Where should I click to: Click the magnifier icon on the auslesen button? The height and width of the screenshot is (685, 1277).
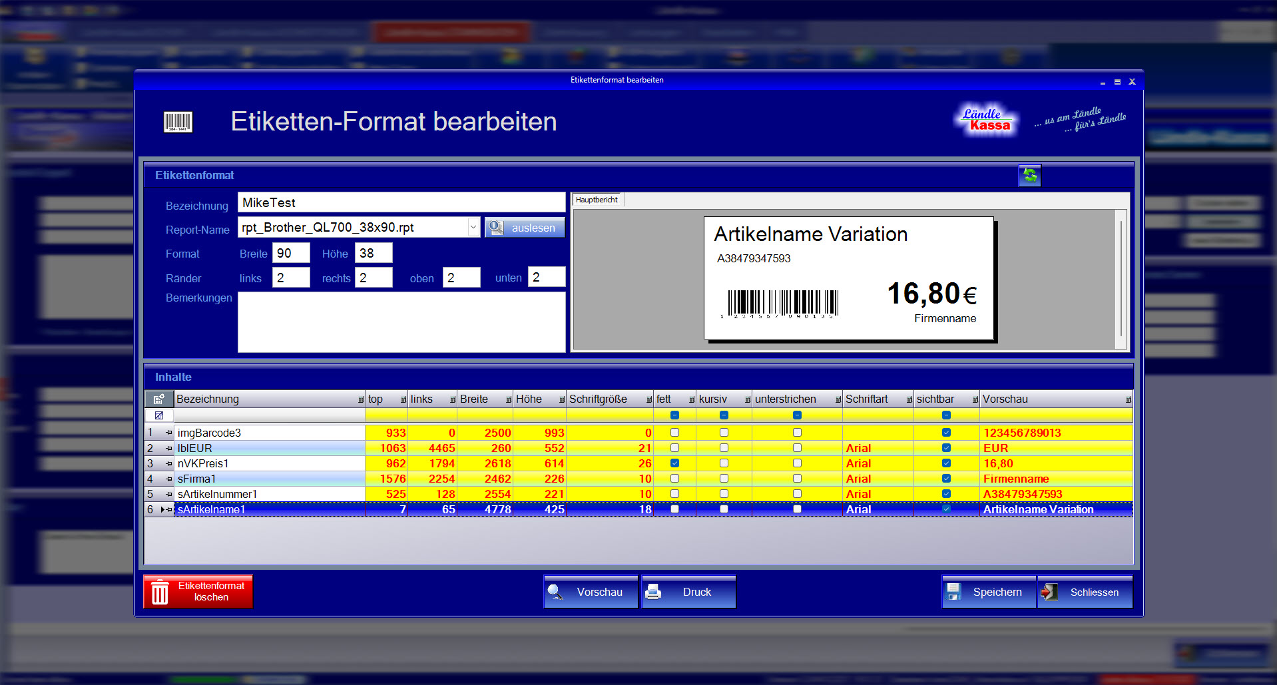pyautogui.click(x=496, y=228)
